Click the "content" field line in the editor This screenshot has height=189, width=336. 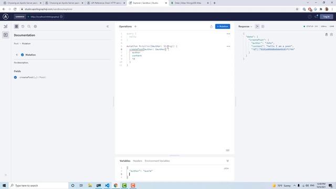pos(136,56)
